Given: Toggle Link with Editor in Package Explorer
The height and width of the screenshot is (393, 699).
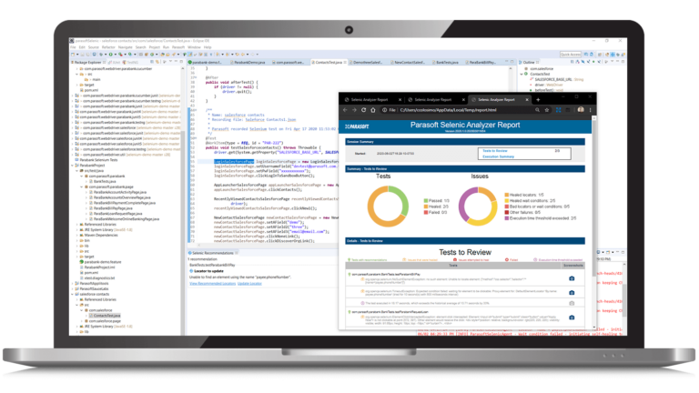Looking at the screenshot, I should point(157,62).
